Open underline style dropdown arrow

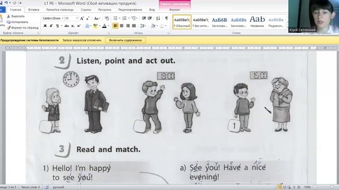point(61,26)
